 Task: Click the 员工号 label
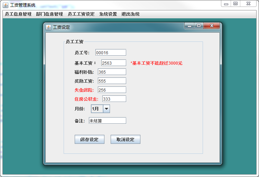point(82,53)
